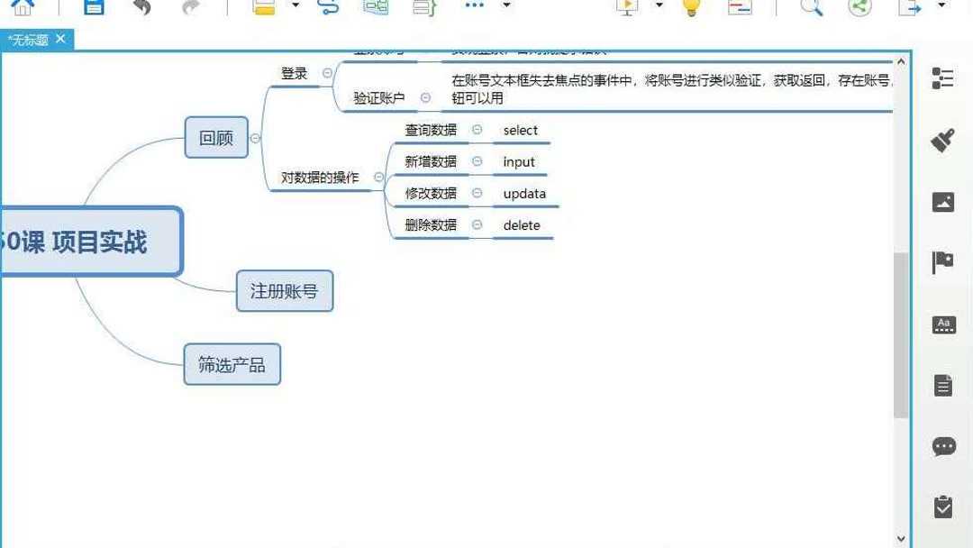Redo the last undone action

click(x=189, y=8)
